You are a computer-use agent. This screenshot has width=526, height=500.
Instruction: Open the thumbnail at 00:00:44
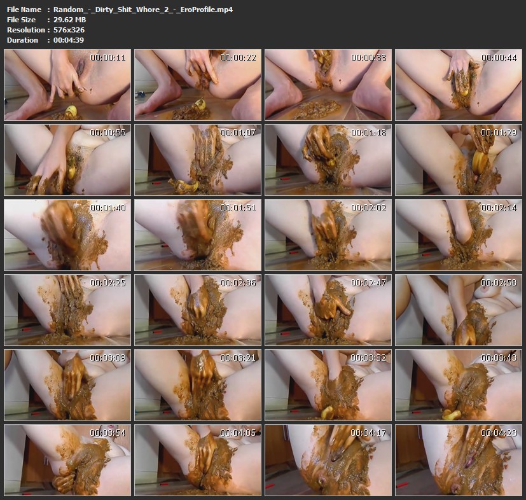[x=458, y=85]
